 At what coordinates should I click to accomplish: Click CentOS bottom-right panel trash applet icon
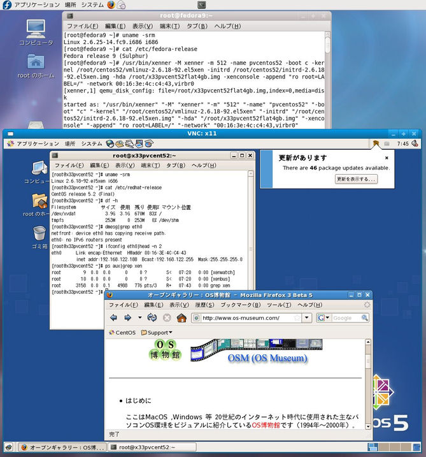coord(416,447)
